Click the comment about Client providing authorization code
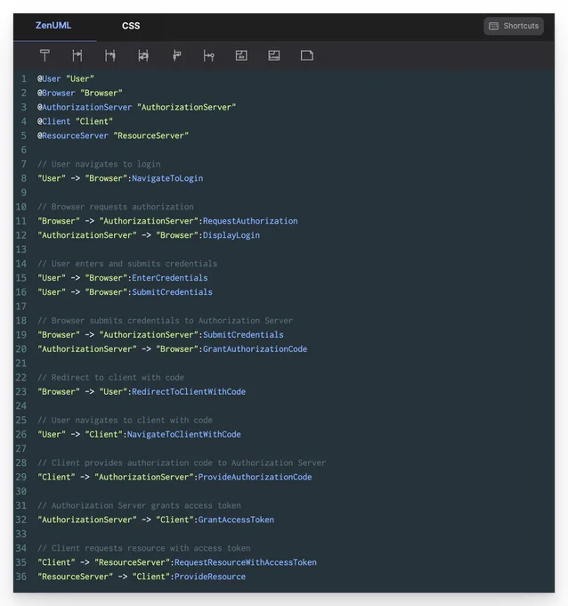Viewport: 568px width, 606px height. pyautogui.click(x=182, y=463)
